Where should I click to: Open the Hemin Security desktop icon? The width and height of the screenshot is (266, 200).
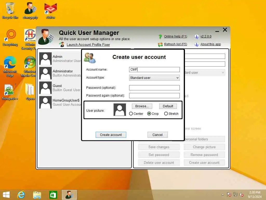point(30,40)
